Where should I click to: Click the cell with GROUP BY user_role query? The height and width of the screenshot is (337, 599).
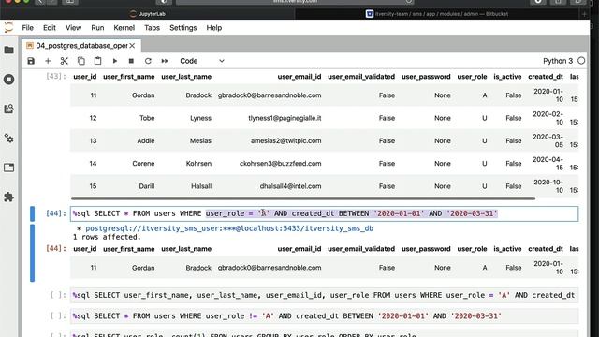(x=324, y=333)
